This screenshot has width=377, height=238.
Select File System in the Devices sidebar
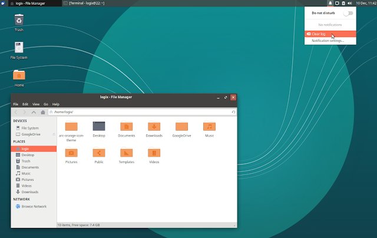[x=34, y=128]
